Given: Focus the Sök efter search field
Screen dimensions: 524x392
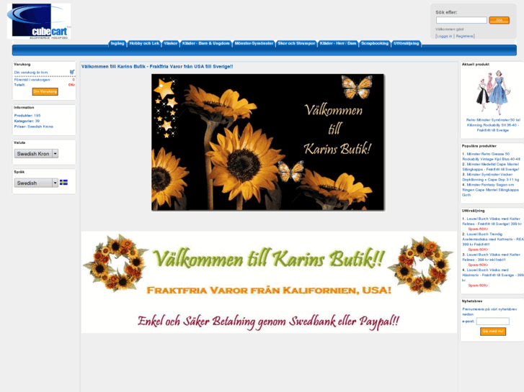Looking at the screenshot, I should [x=461, y=20].
